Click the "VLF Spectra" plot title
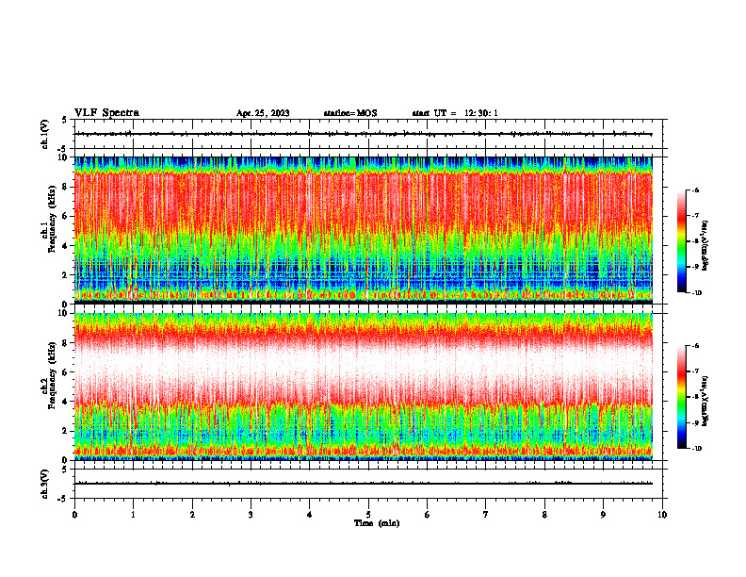This screenshot has height=577, width=746. pos(106,113)
